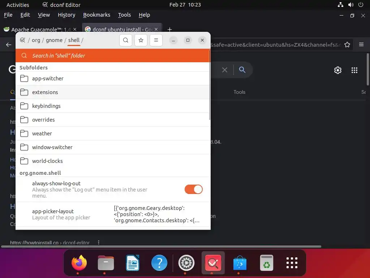Image resolution: width=370 pixels, height=278 pixels.
Task: Open the extensions subfolder
Action: click(x=113, y=92)
